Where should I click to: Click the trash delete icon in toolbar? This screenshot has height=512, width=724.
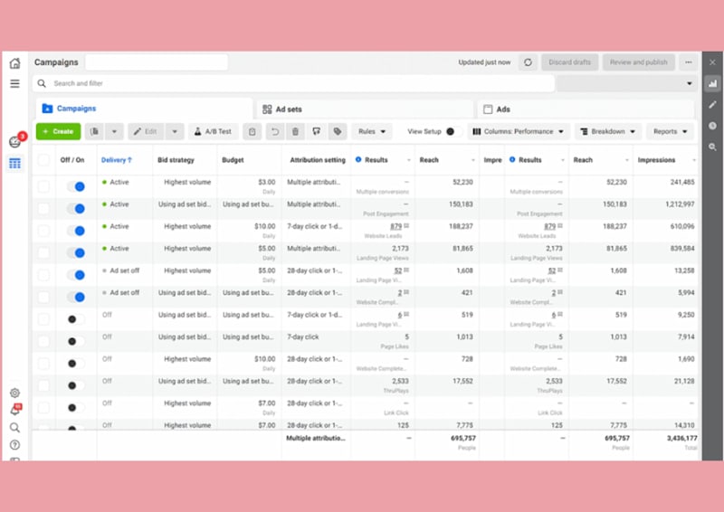[x=295, y=131]
